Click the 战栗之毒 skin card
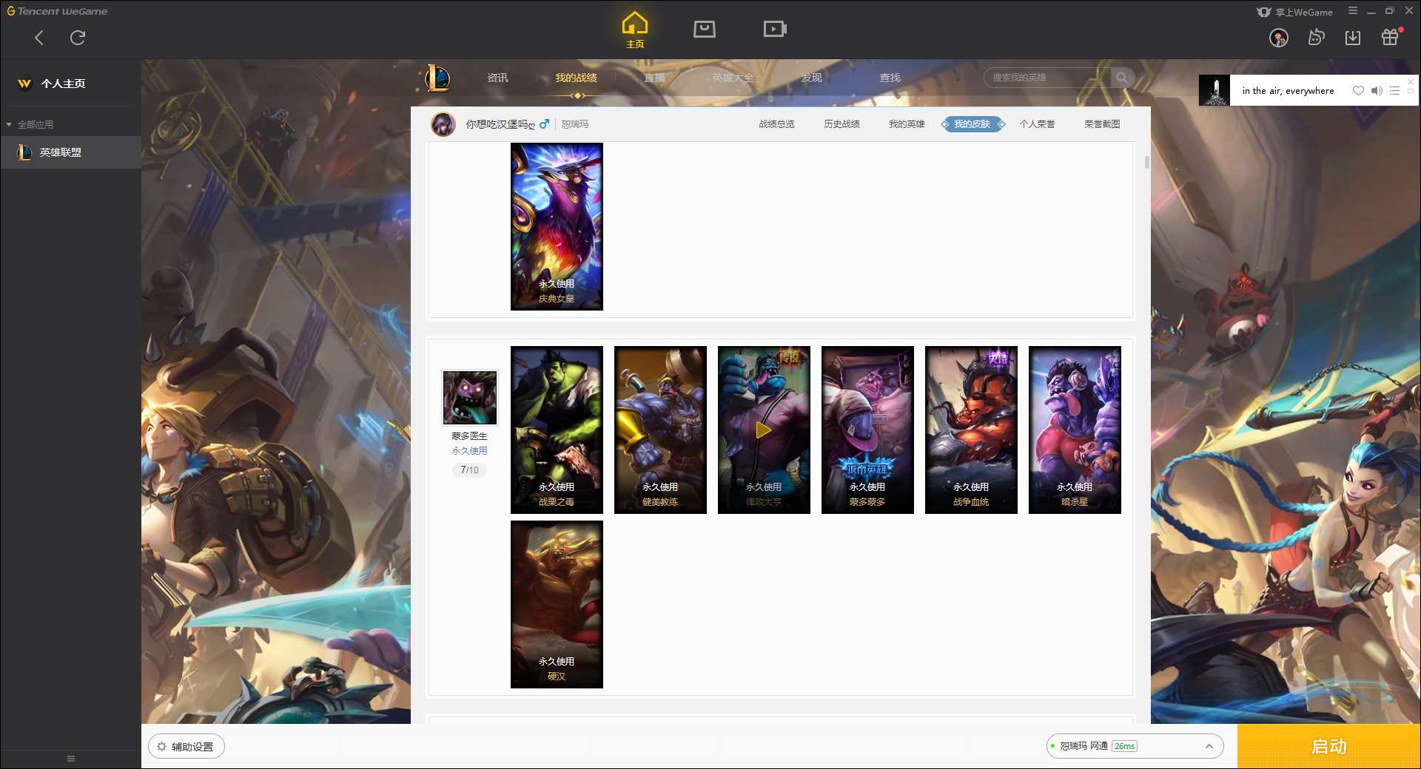 coord(557,430)
